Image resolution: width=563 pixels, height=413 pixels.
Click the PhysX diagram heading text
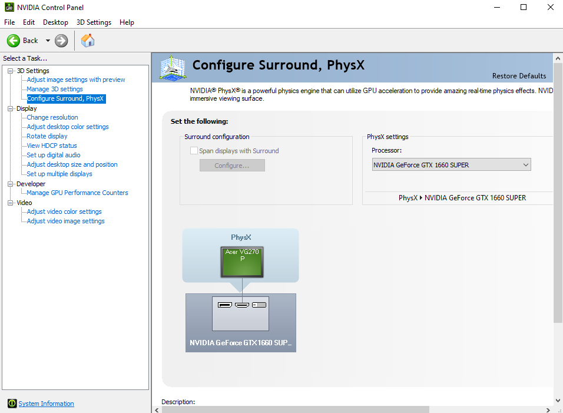click(241, 237)
